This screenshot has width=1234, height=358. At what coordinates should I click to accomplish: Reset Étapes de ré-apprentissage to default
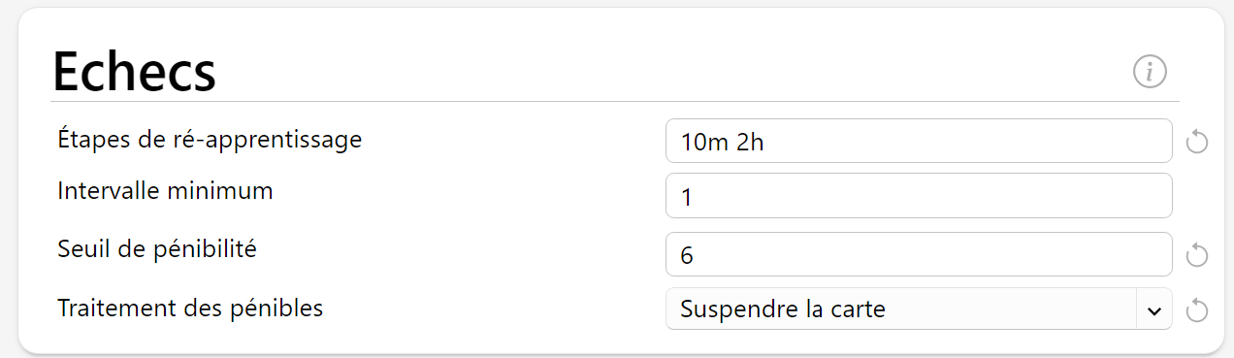(1197, 142)
